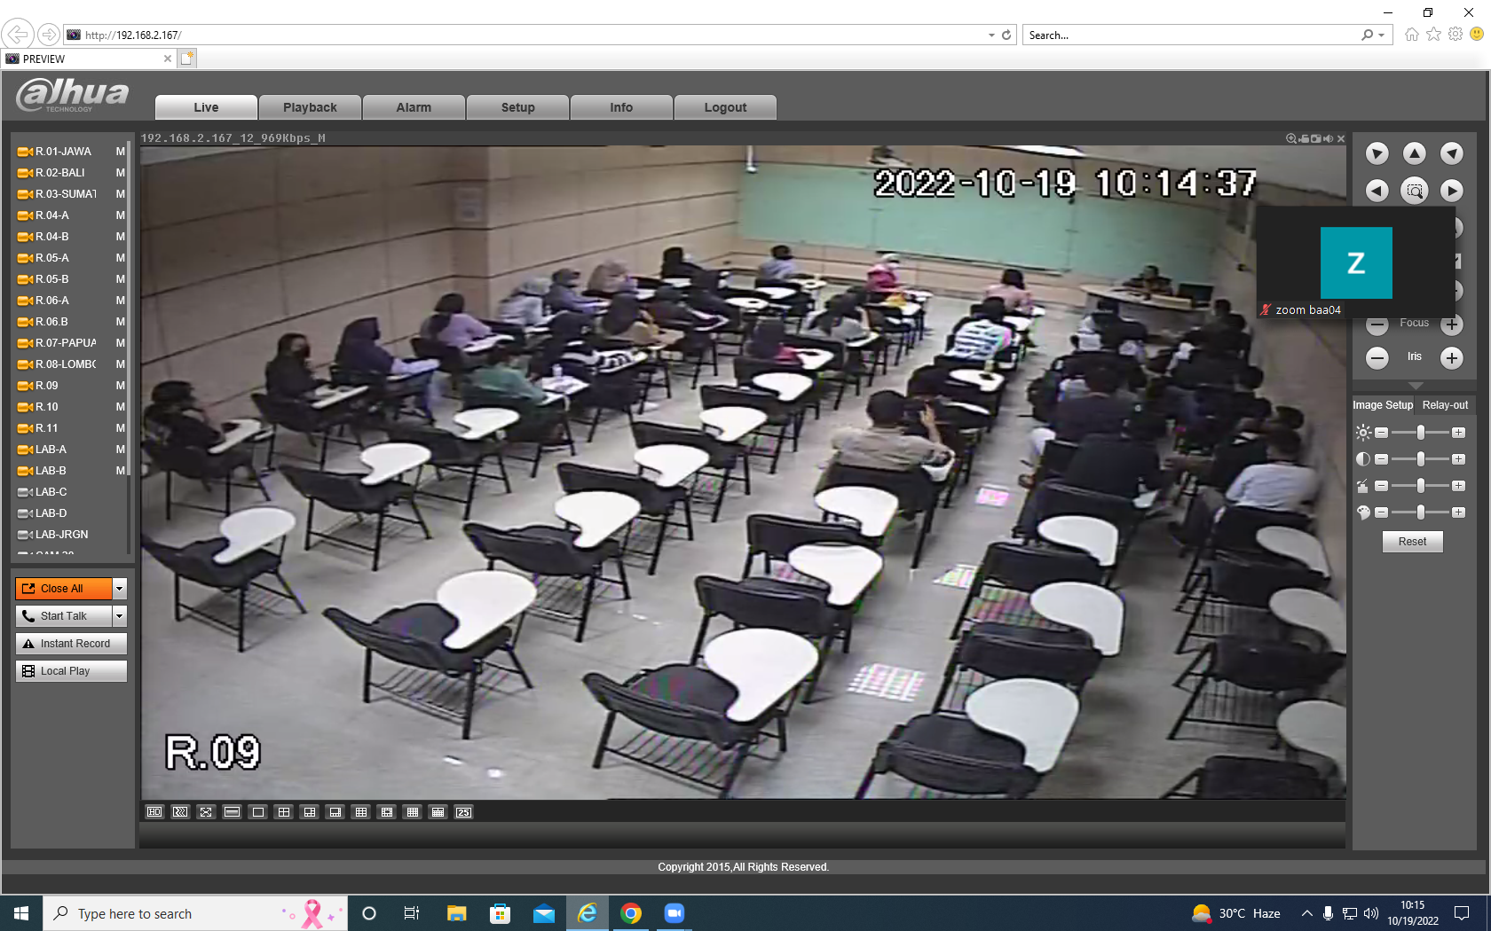Open Local Play
The height and width of the screenshot is (931, 1491).
[71, 671]
